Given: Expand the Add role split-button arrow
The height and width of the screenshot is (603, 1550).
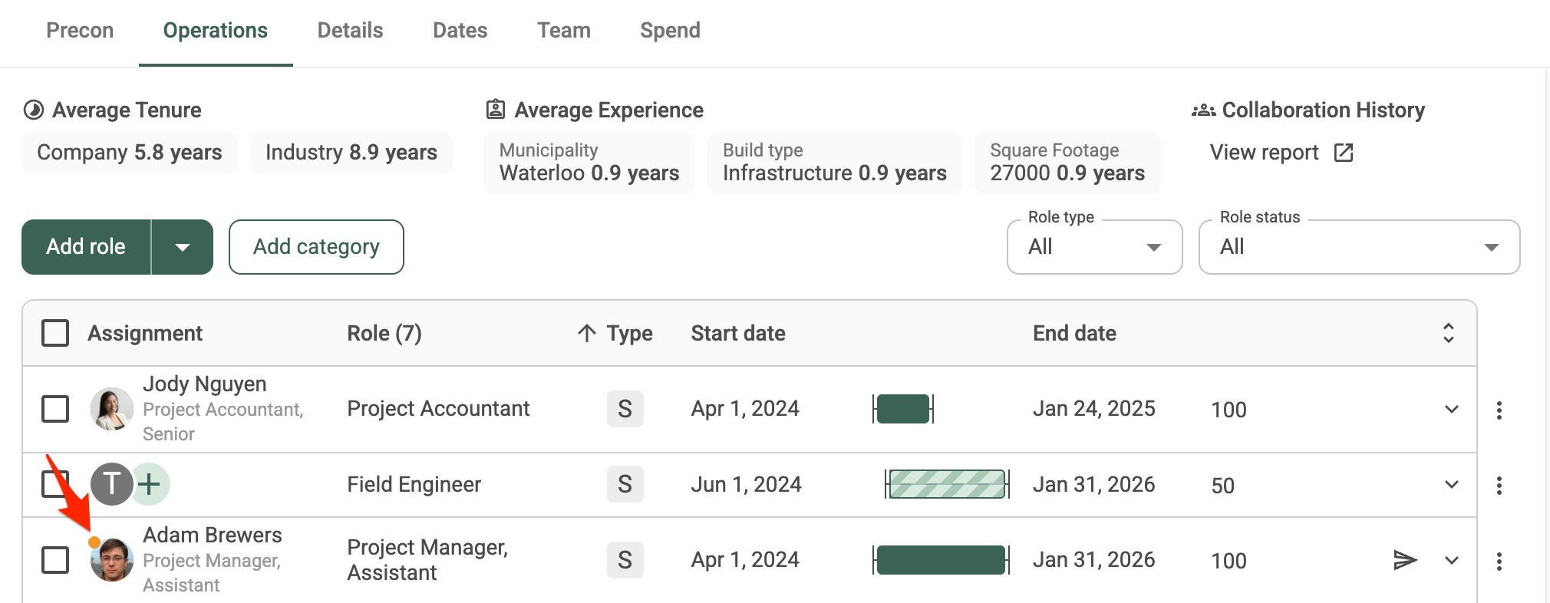Looking at the screenshot, I should [183, 247].
